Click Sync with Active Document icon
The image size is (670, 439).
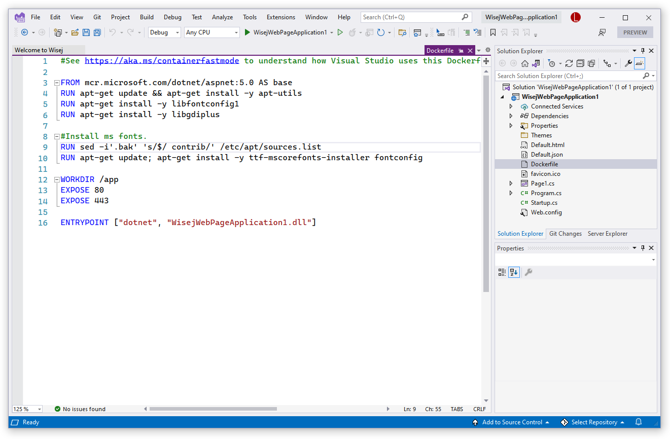(569, 63)
